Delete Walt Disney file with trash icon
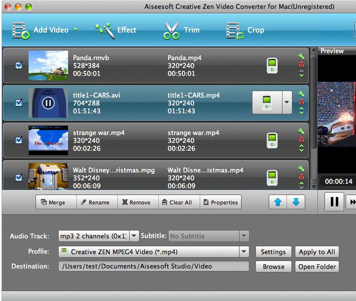This screenshot has width=356, height=301. click(x=301, y=177)
